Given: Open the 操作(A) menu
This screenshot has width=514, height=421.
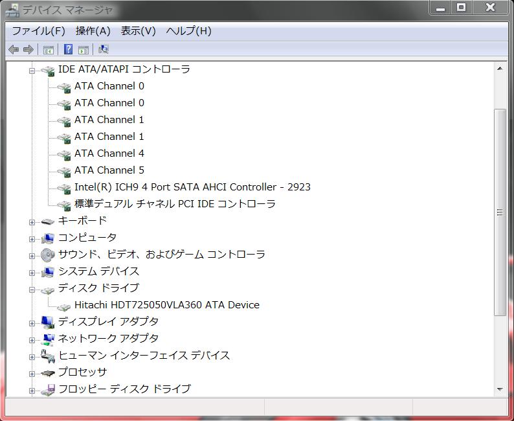Looking at the screenshot, I should click(93, 31).
